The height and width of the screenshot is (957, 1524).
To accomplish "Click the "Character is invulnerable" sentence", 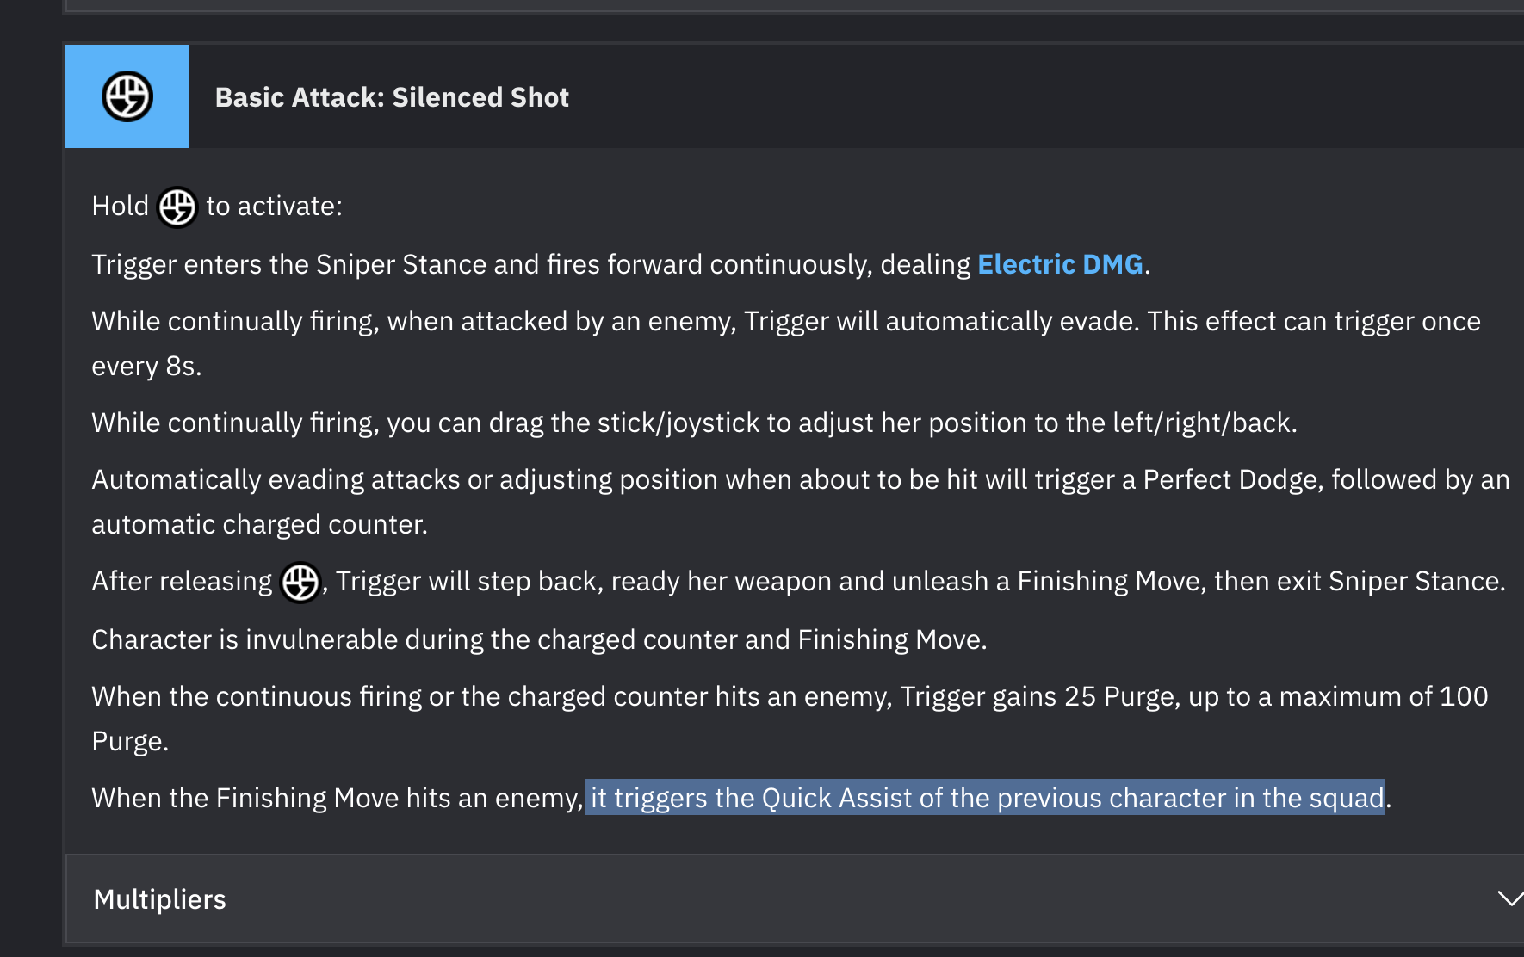I will coord(539,639).
